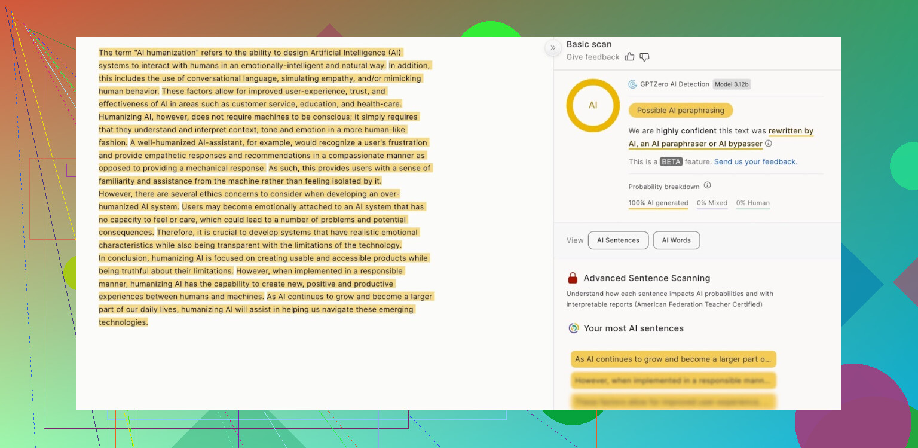Click the info icon beside AI bypasser
The width and height of the screenshot is (918, 448).
[769, 144]
